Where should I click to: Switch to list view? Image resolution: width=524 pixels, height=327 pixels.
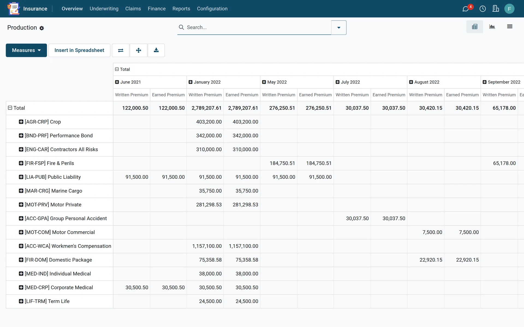tap(510, 27)
